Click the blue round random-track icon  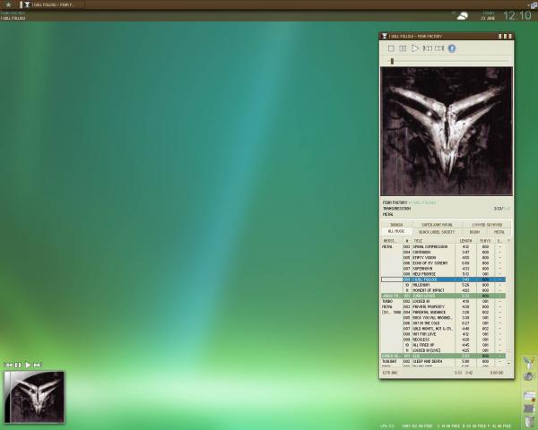coord(452,48)
